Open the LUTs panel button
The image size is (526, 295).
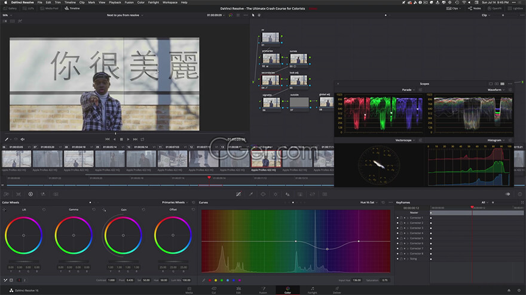coord(29,8)
